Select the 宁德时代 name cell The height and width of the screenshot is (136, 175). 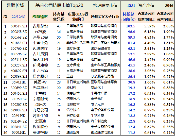tap(40, 99)
